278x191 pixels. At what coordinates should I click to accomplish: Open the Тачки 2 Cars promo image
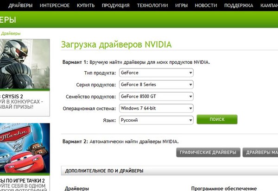(25, 148)
